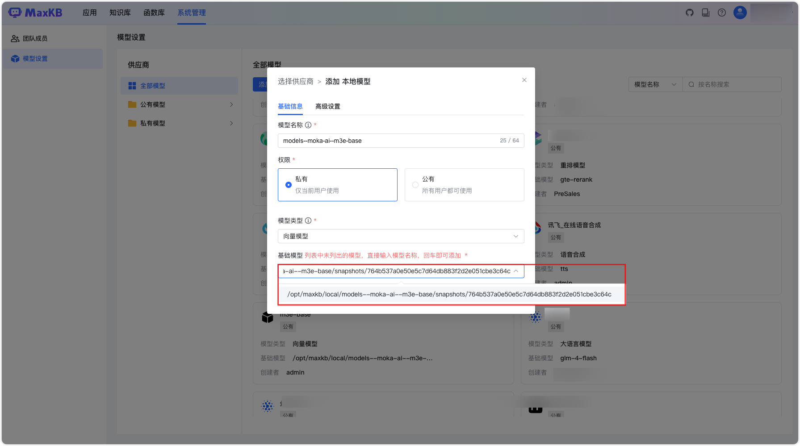Click the all models grid icon
Viewport: 800px width, 446px height.
coord(132,86)
